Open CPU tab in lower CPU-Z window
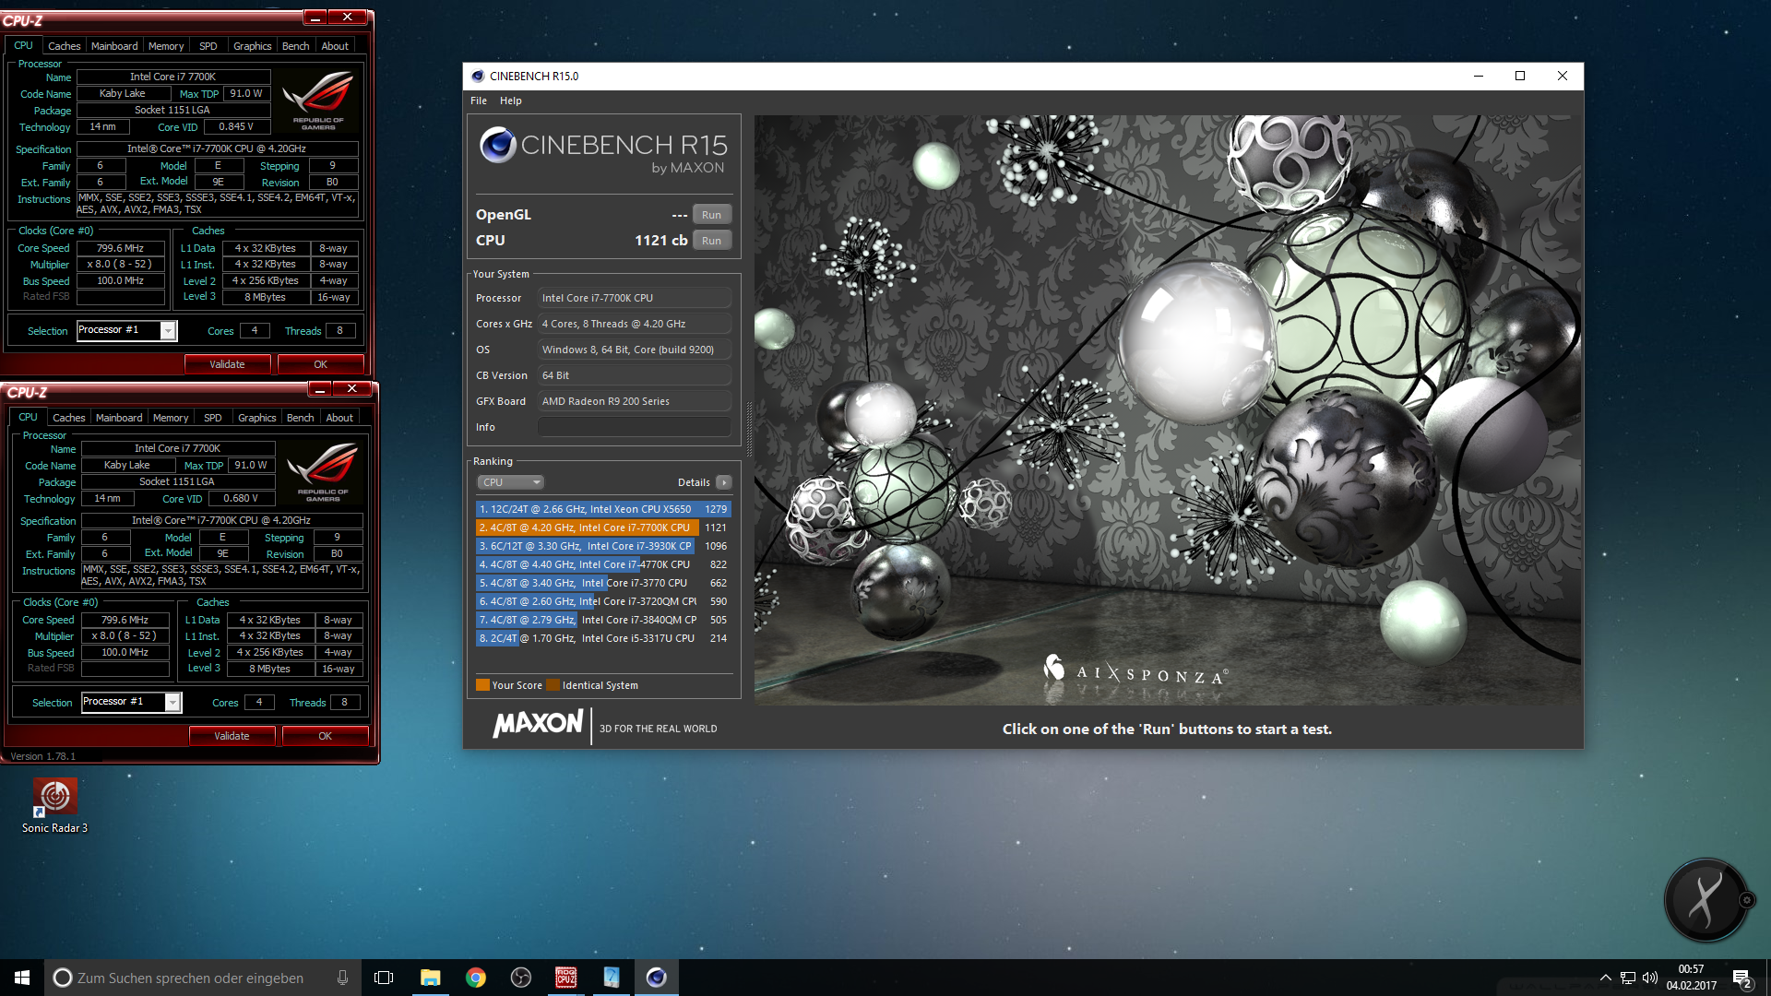1771x996 pixels. (x=29, y=418)
